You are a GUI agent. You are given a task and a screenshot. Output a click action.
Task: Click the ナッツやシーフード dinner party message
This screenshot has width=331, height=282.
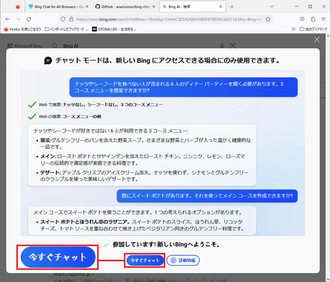pyautogui.click(x=183, y=87)
